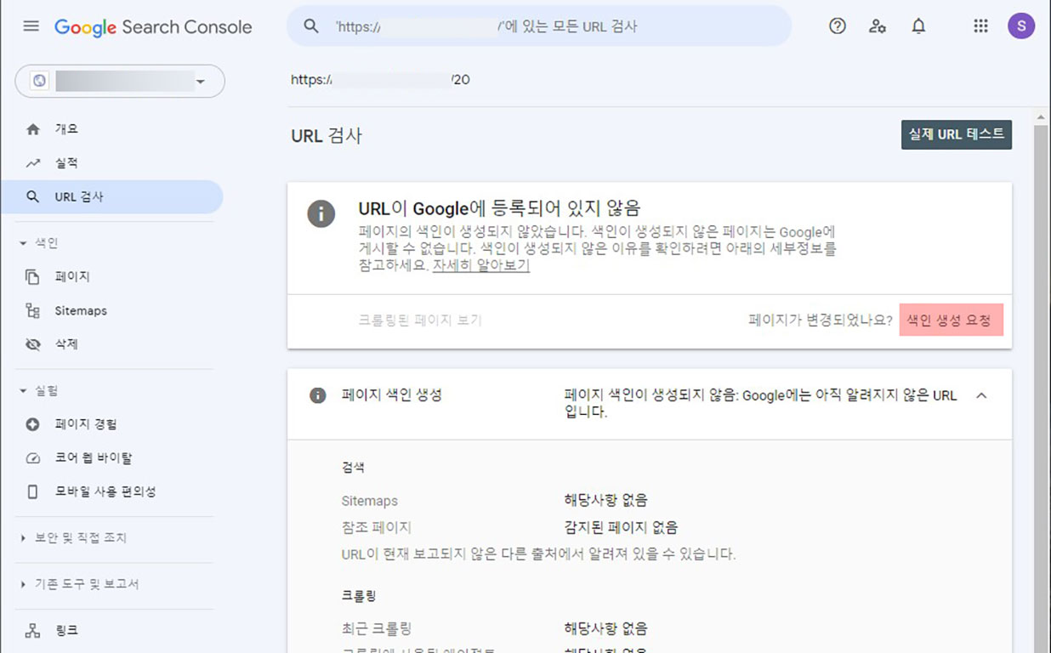Click the home icon beside 개요
Image resolution: width=1051 pixels, height=653 pixels.
pyautogui.click(x=33, y=129)
